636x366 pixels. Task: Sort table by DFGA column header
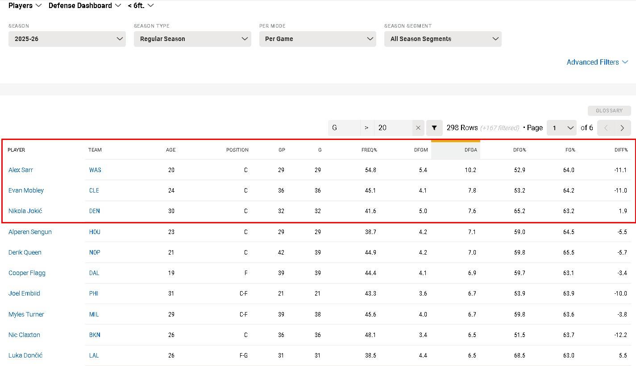pyautogui.click(x=470, y=150)
